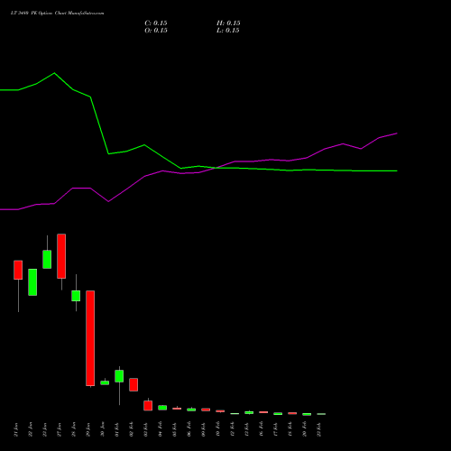The width and height of the screenshot is (451, 451).
Task: Click the high value H: 0.15
Action: (x=228, y=23)
